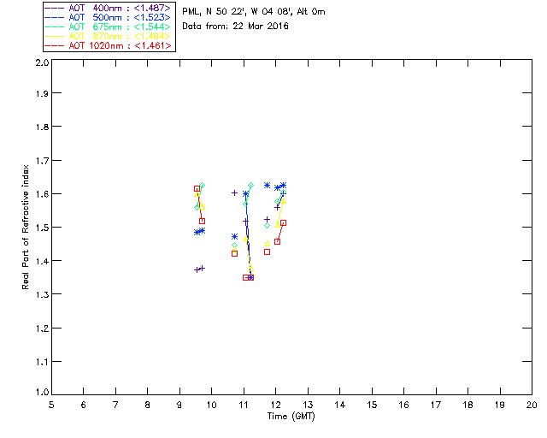Click the AOT 675nm green legend entry
This screenshot has width=547, height=438.
pos(108,27)
